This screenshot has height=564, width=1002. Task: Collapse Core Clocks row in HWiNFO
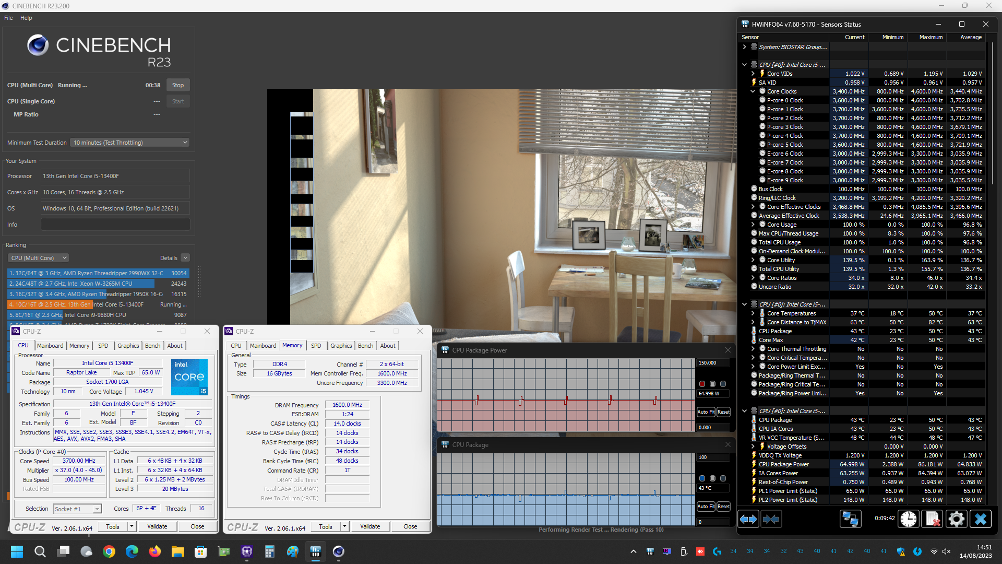(753, 91)
